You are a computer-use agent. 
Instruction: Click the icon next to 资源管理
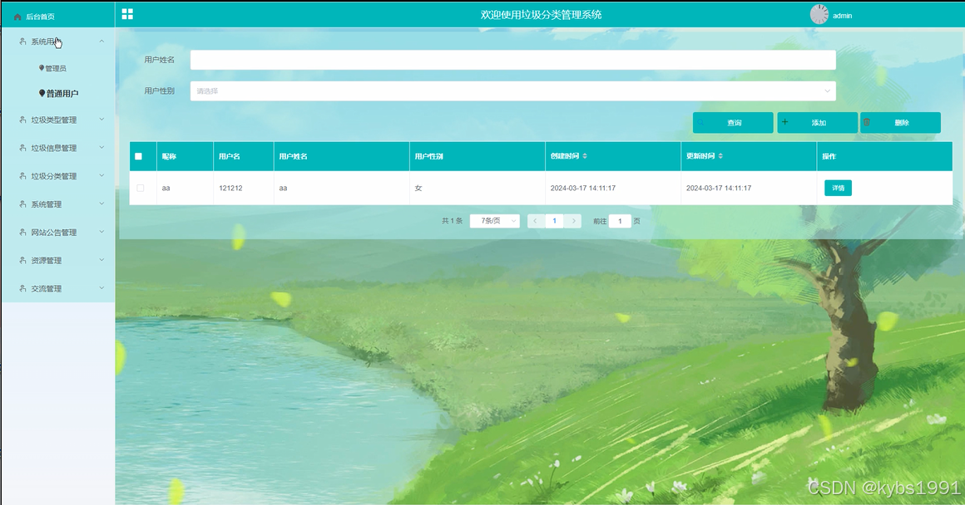(x=22, y=261)
